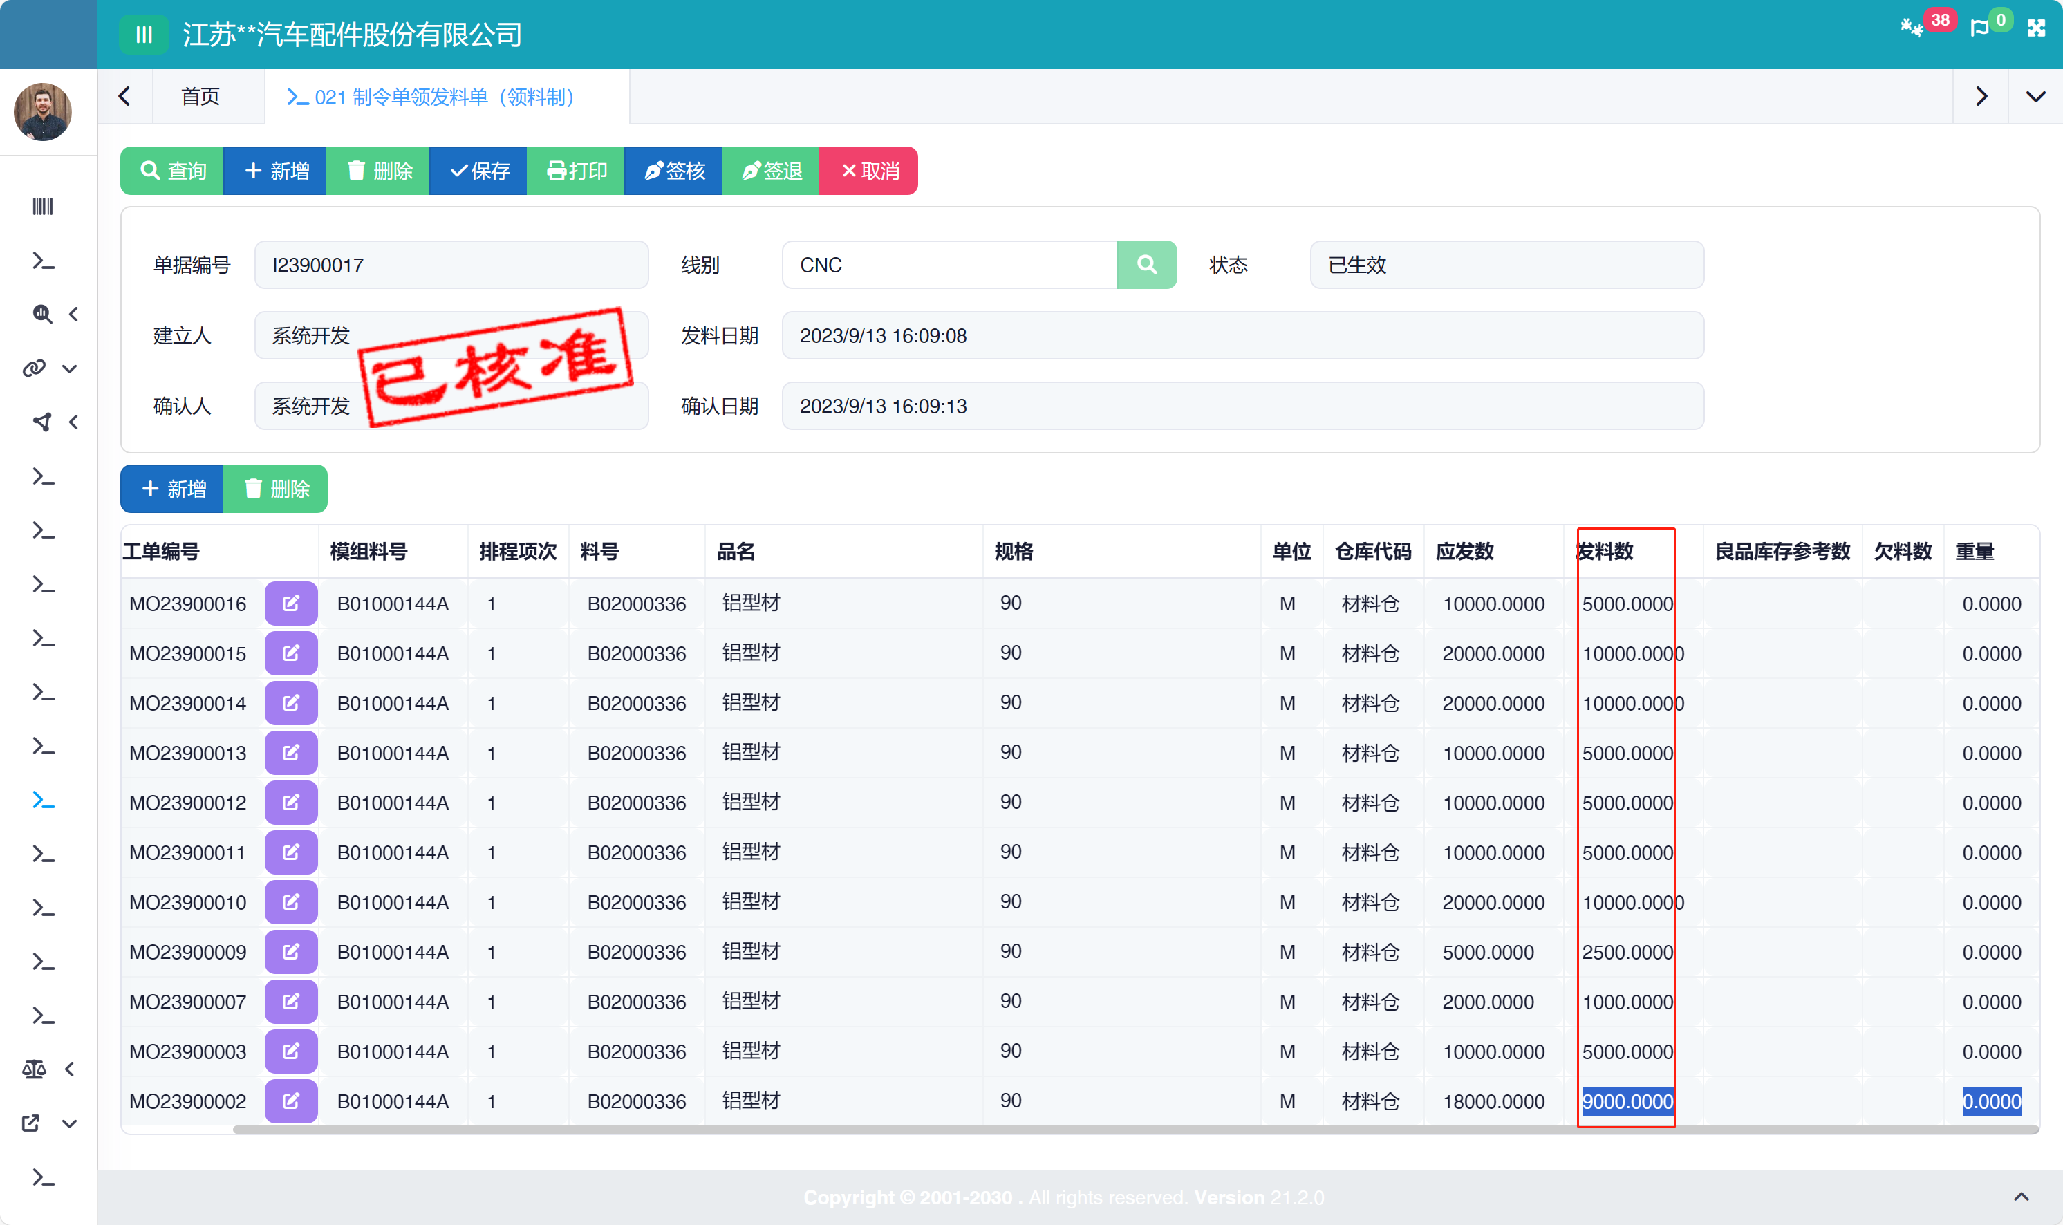Screen dimensions: 2063x1225
Task: Click 发料日期 field
Action: click(1242, 335)
